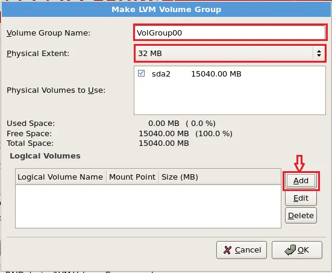Image resolution: width=332 pixels, height=273 pixels.
Task: Click the red down arrow above Add
Action: pos(299,163)
